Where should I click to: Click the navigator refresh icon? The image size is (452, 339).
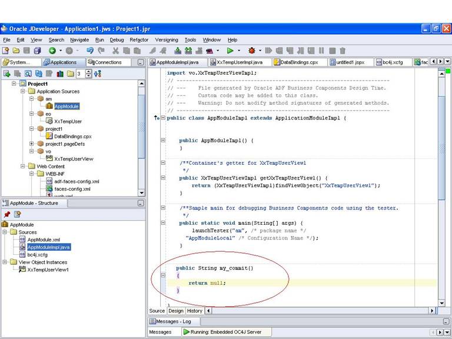(x=39, y=74)
